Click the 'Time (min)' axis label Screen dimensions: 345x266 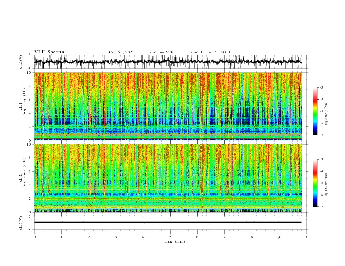[x=174, y=241]
